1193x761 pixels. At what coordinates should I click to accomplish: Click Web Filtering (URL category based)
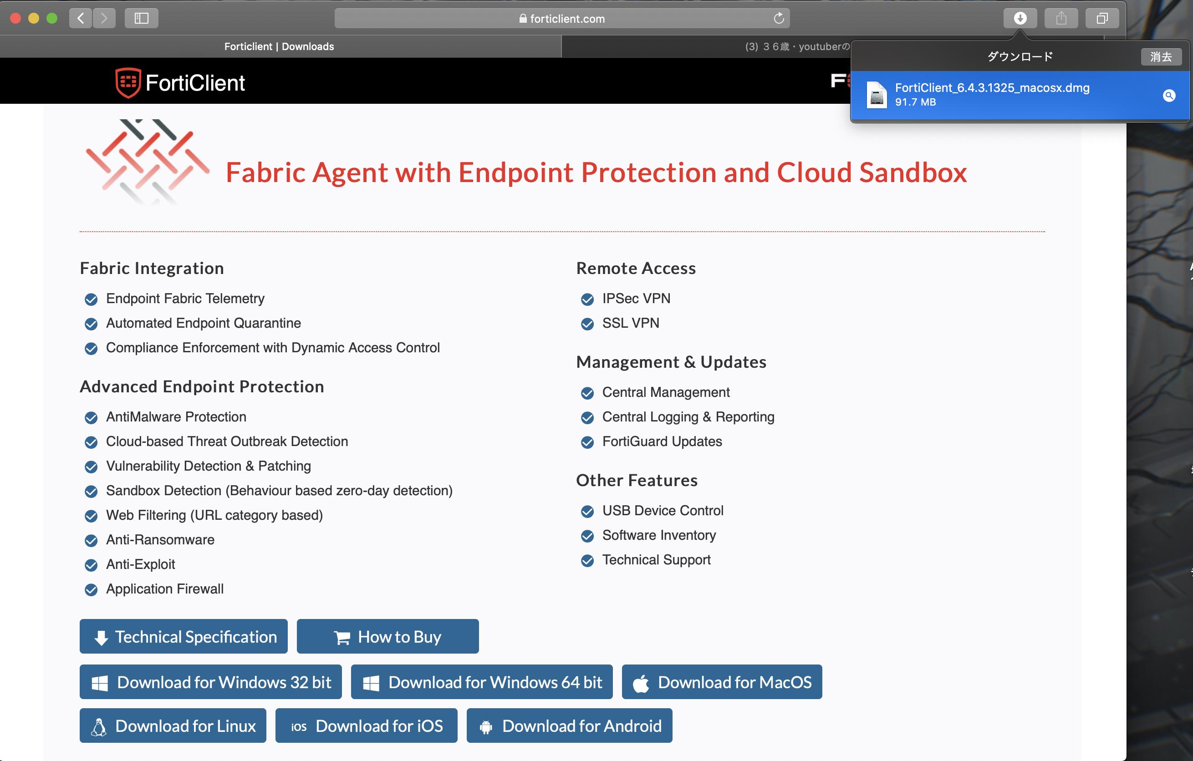[x=214, y=515]
